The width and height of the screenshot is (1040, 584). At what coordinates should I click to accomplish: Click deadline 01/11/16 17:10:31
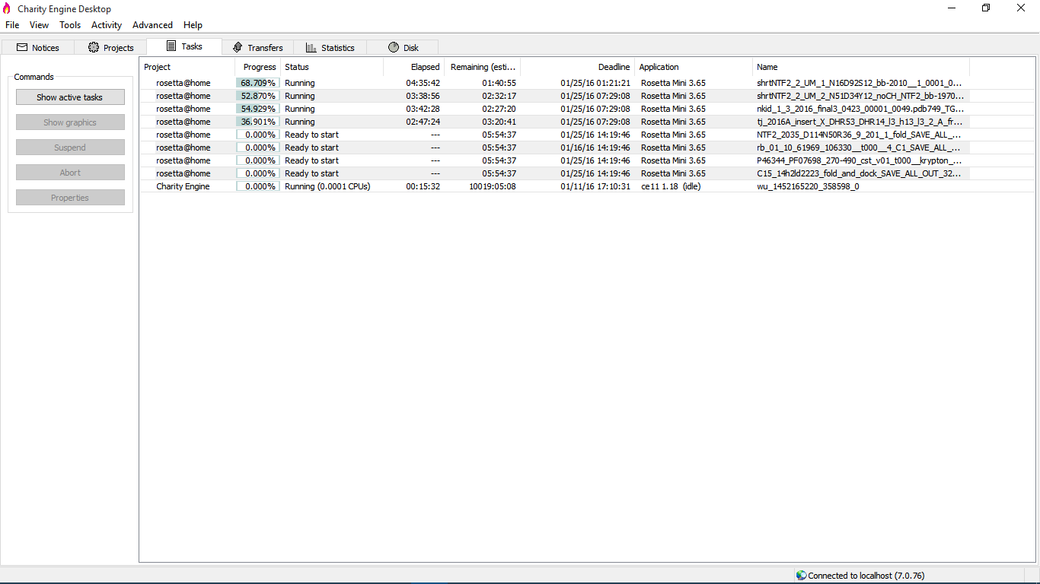tap(595, 186)
